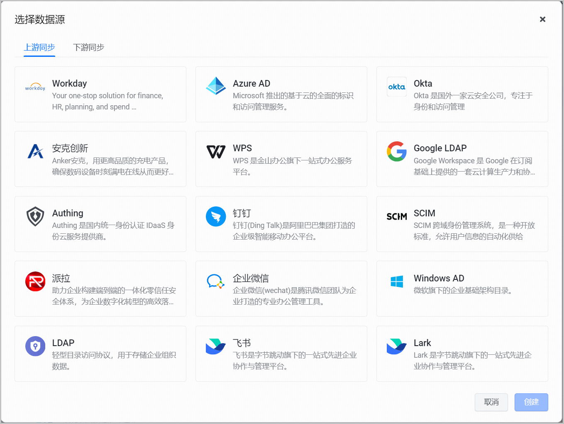Viewport: 564px width, 424px height.
Task: Click the Windows AD logo icon
Action: click(x=397, y=281)
